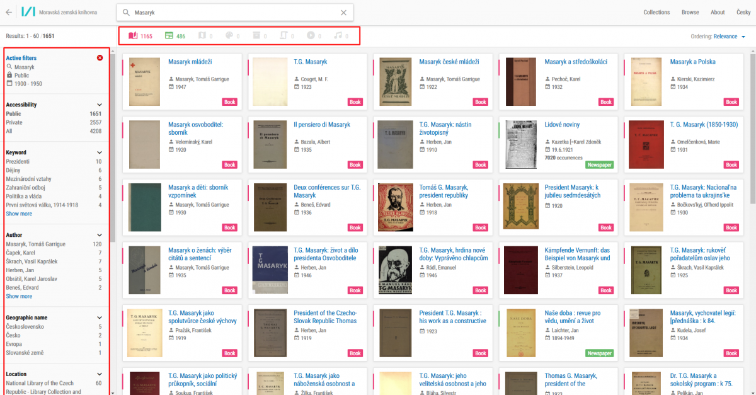The image size is (756, 395).
Task: Filter by keyword Prezidenti
Action: (x=54, y=161)
